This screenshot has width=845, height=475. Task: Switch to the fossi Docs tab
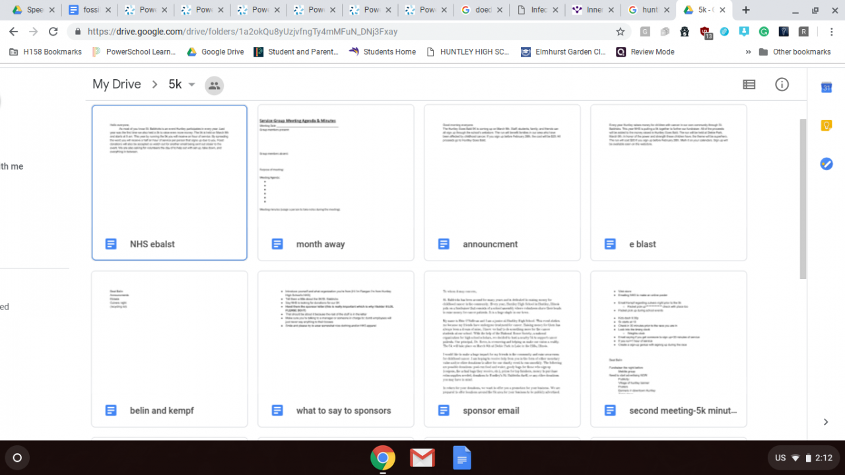click(x=90, y=10)
